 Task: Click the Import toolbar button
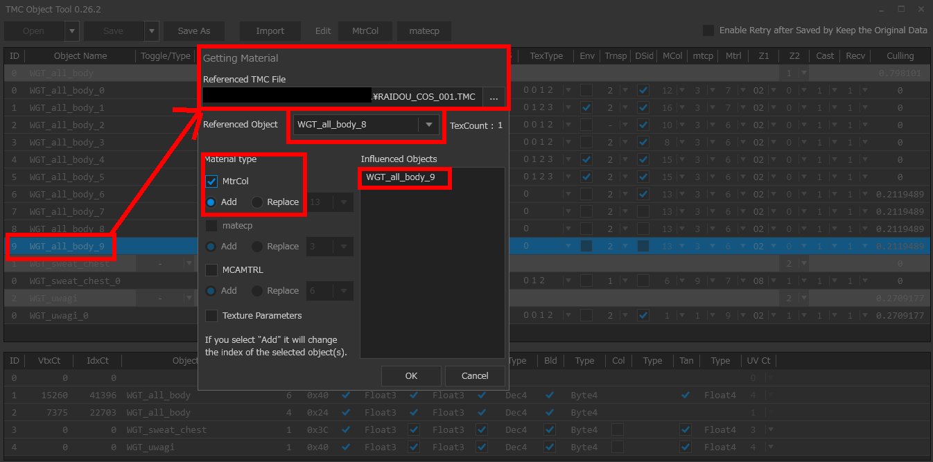tap(270, 30)
